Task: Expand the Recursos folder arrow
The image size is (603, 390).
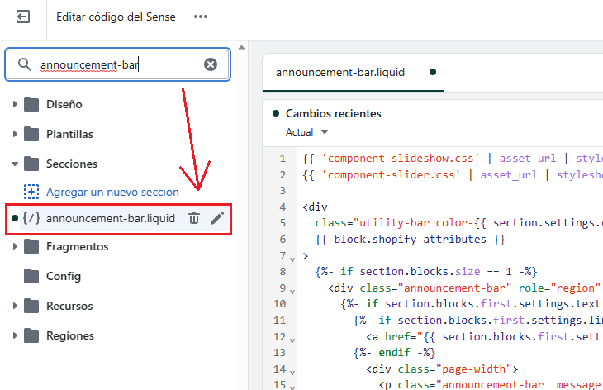Action: [15, 306]
